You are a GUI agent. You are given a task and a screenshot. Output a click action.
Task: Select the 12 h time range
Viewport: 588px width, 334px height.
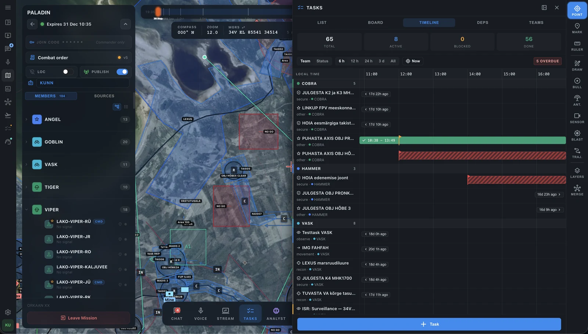coord(354,61)
